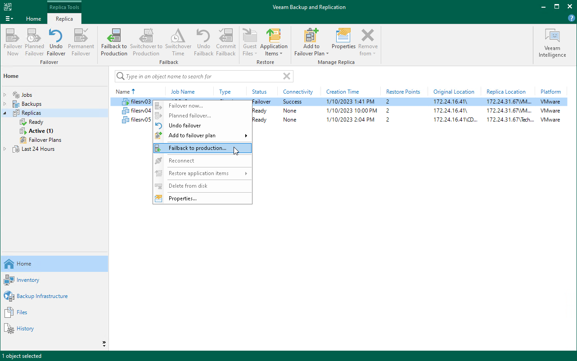
Task: Open the Files view
Action: pos(54,312)
